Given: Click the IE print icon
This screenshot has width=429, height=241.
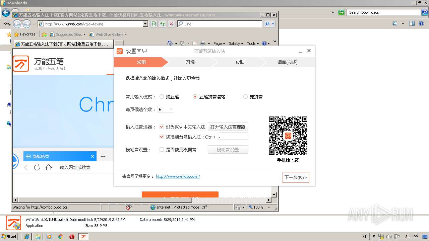Looking at the screenshot, I should (203, 44).
